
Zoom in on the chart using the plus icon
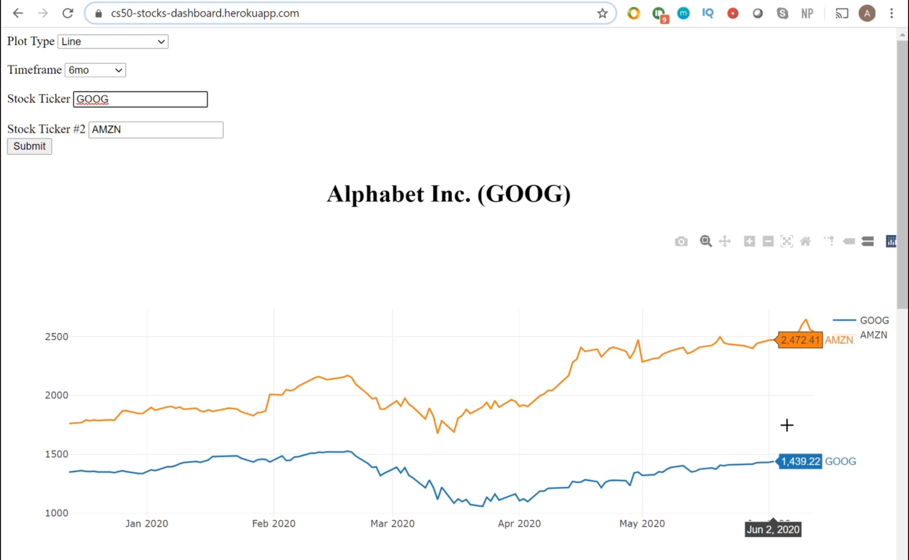749,242
